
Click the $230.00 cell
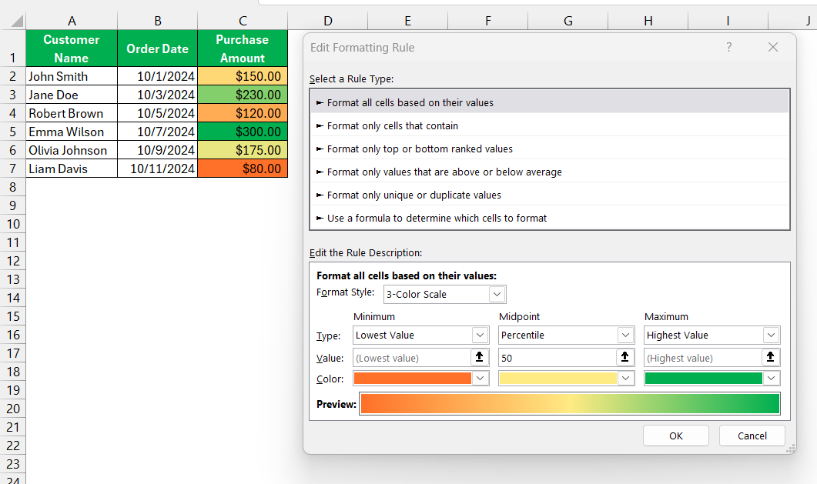pyautogui.click(x=243, y=95)
